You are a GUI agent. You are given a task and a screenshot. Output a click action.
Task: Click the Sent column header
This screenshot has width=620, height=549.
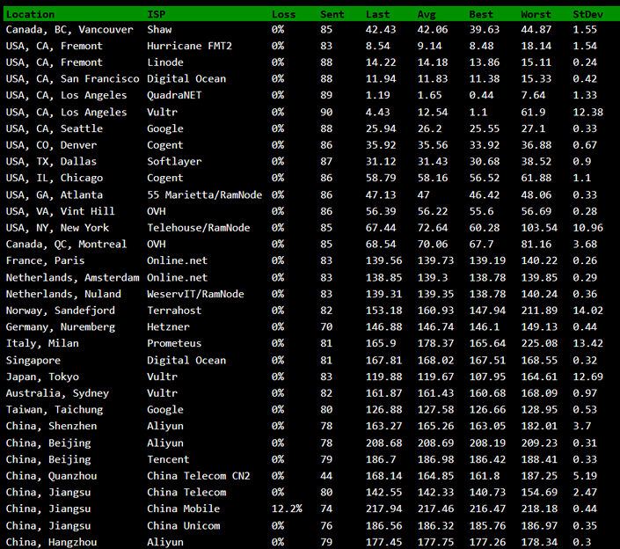click(332, 15)
